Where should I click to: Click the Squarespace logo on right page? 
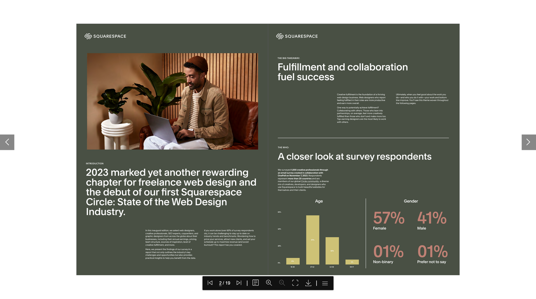pyautogui.click(x=297, y=36)
